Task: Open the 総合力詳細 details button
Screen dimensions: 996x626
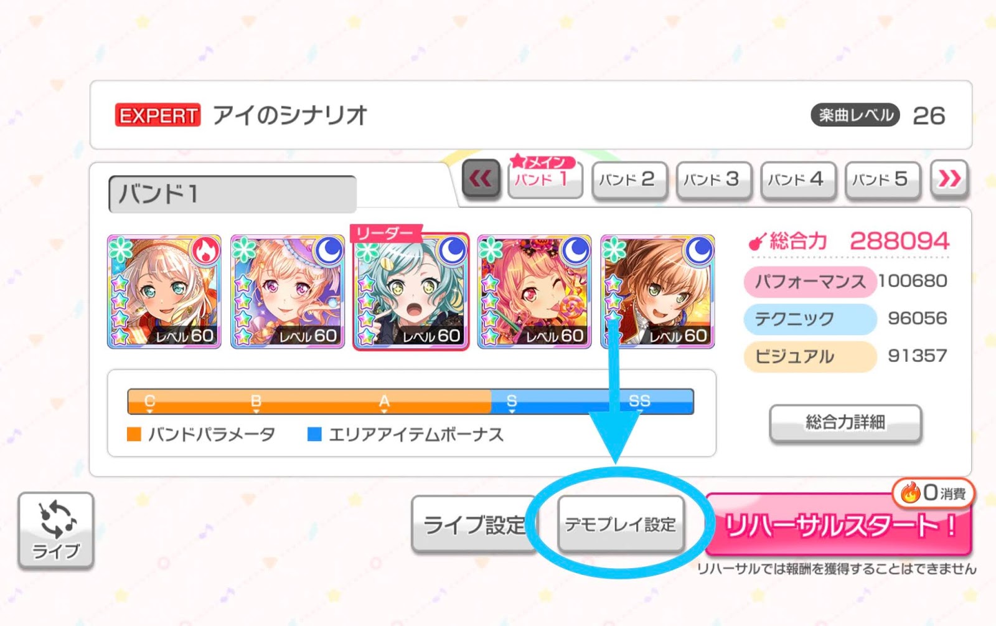Action: click(x=845, y=423)
